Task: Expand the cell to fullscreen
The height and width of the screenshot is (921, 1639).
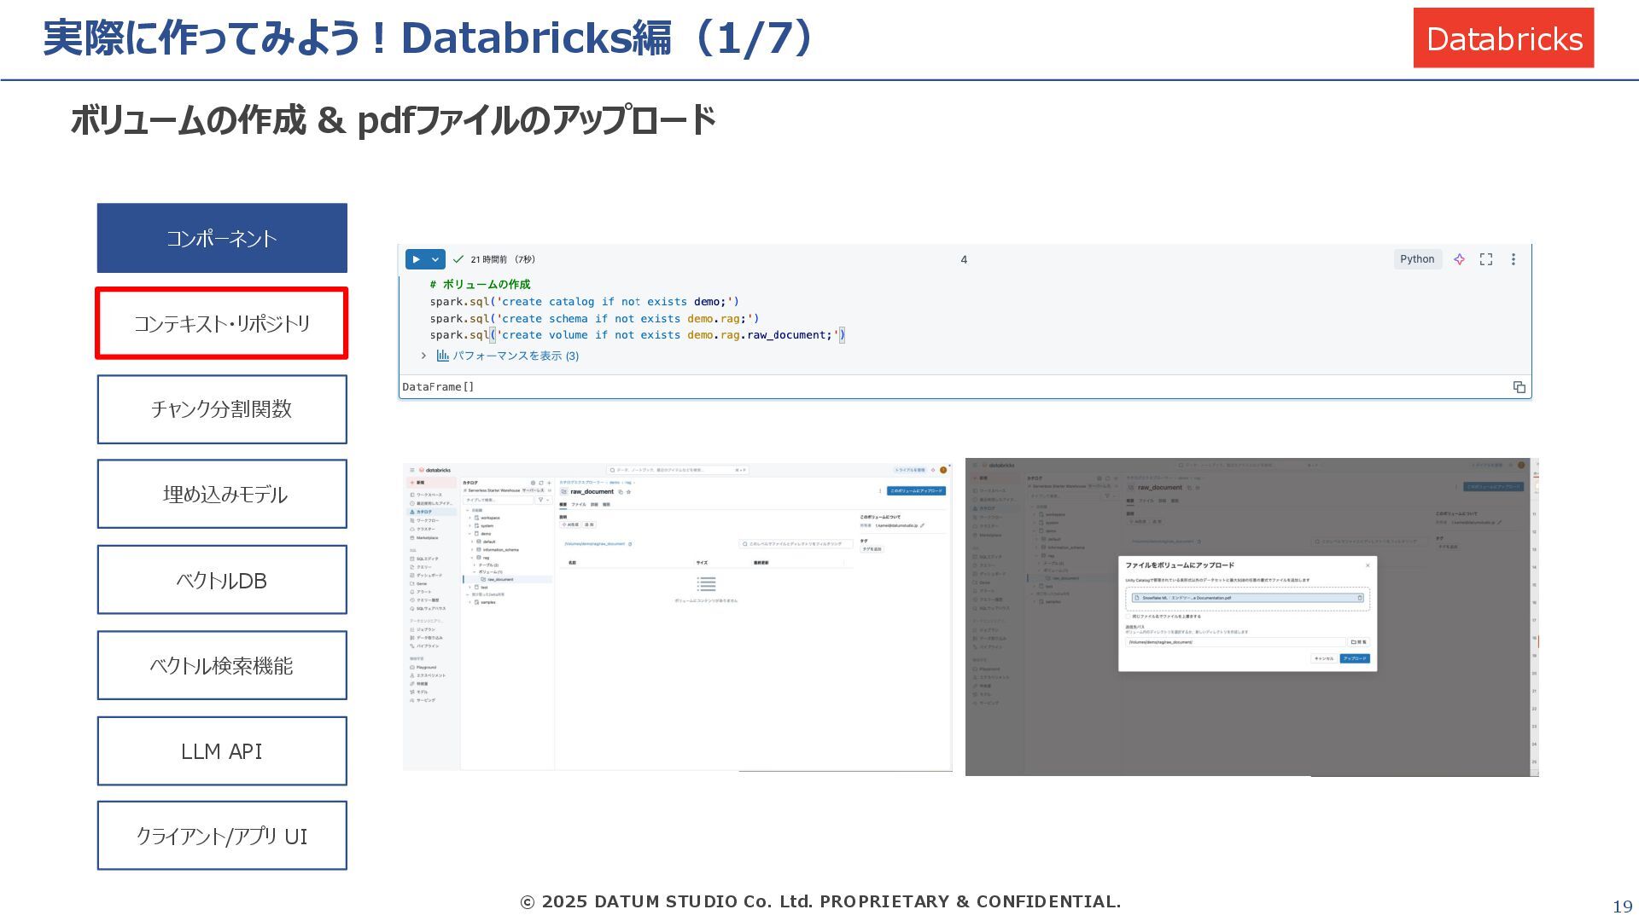Action: 1486,259
